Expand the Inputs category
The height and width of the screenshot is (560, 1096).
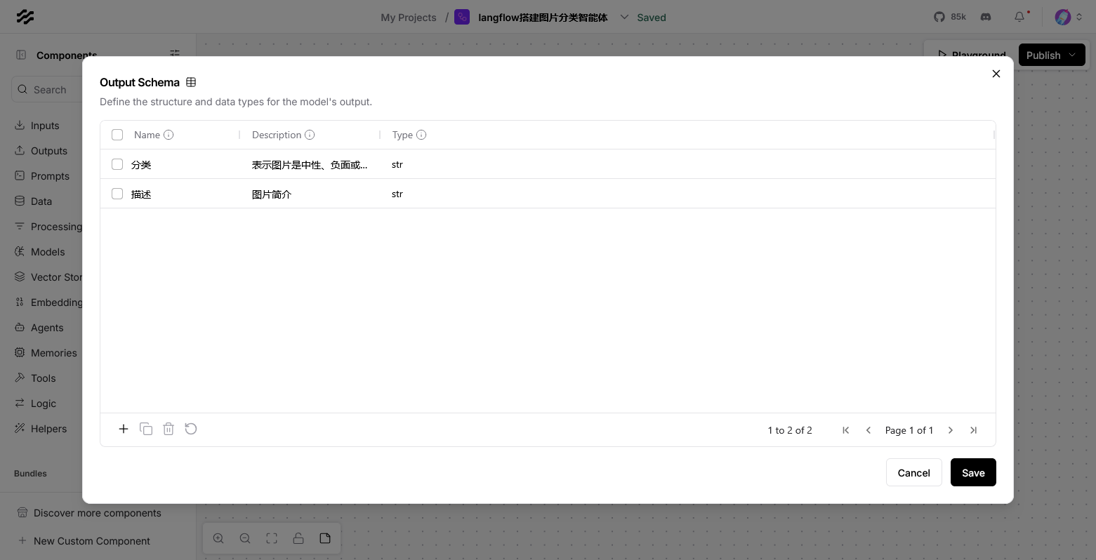(x=45, y=126)
